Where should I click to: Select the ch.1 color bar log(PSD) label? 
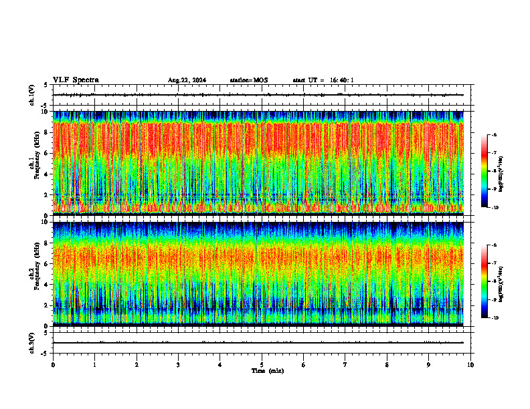pos(501,174)
